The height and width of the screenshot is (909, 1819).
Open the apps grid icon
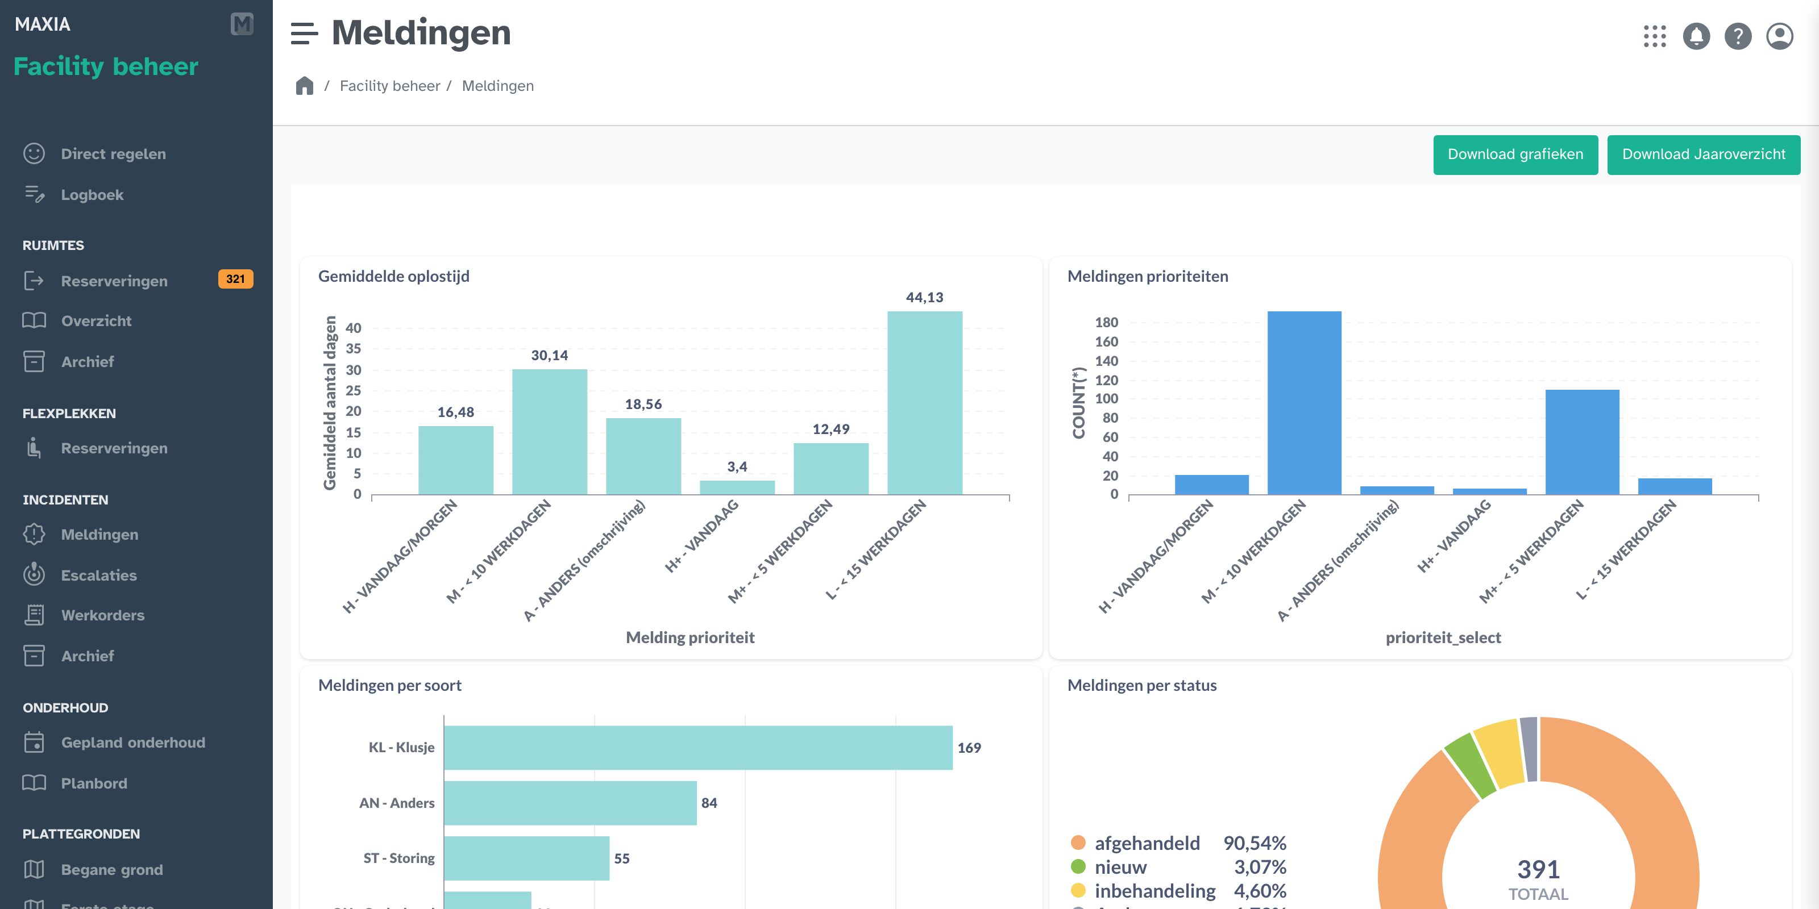tap(1655, 36)
